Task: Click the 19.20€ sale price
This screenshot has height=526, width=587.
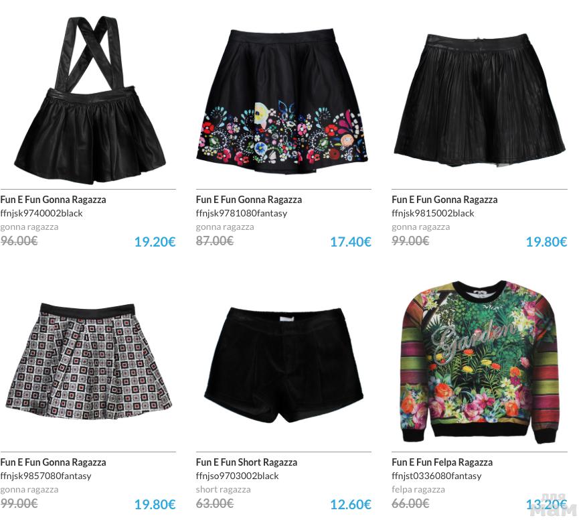Action: coord(155,242)
